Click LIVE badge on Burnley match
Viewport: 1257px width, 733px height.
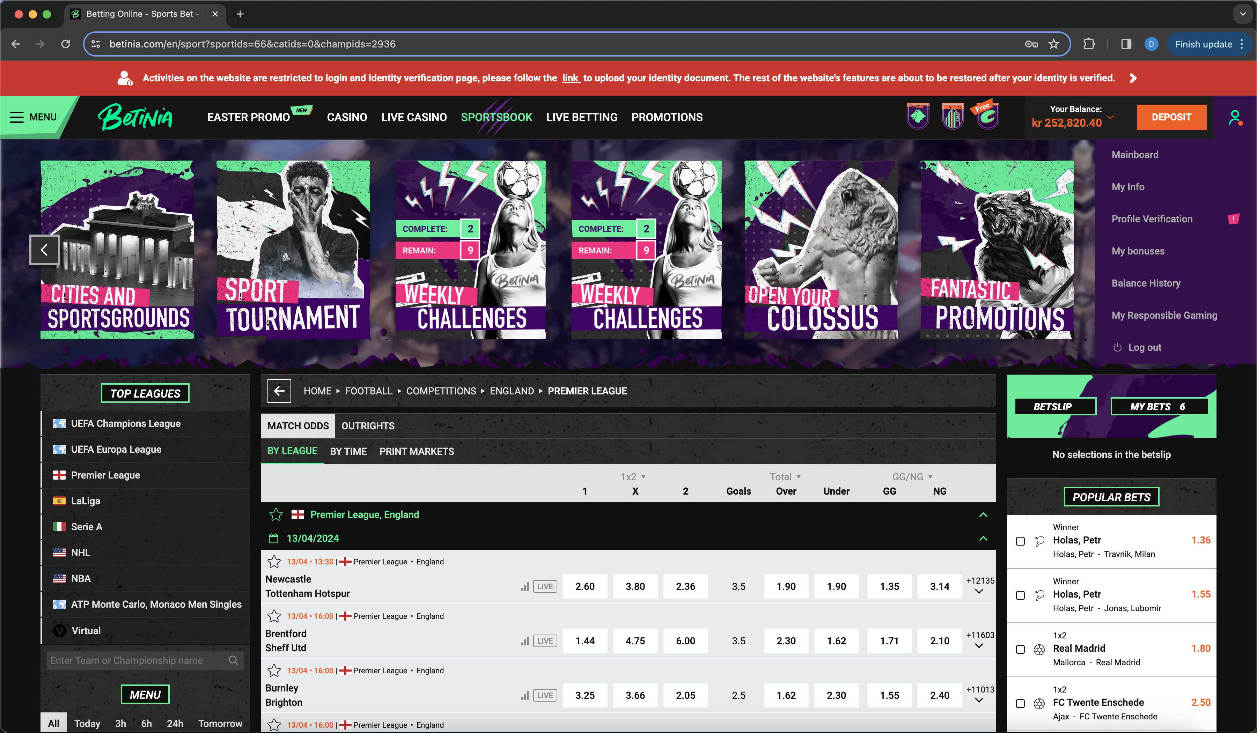point(545,695)
